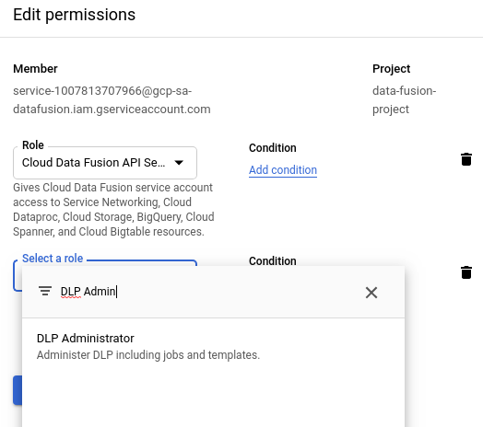Click the Condition label above the role picker

(x=273, y=260)
